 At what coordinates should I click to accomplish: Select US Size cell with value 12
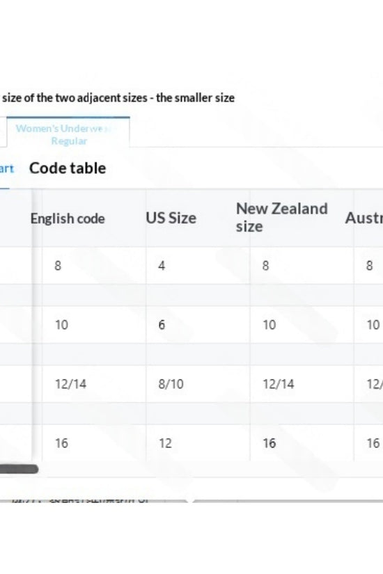[x=165, y=443]
